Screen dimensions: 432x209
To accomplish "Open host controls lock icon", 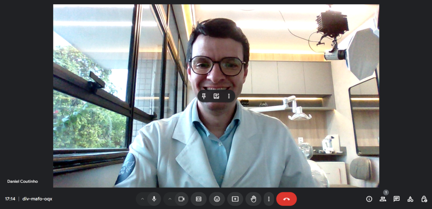I will 424,199.
